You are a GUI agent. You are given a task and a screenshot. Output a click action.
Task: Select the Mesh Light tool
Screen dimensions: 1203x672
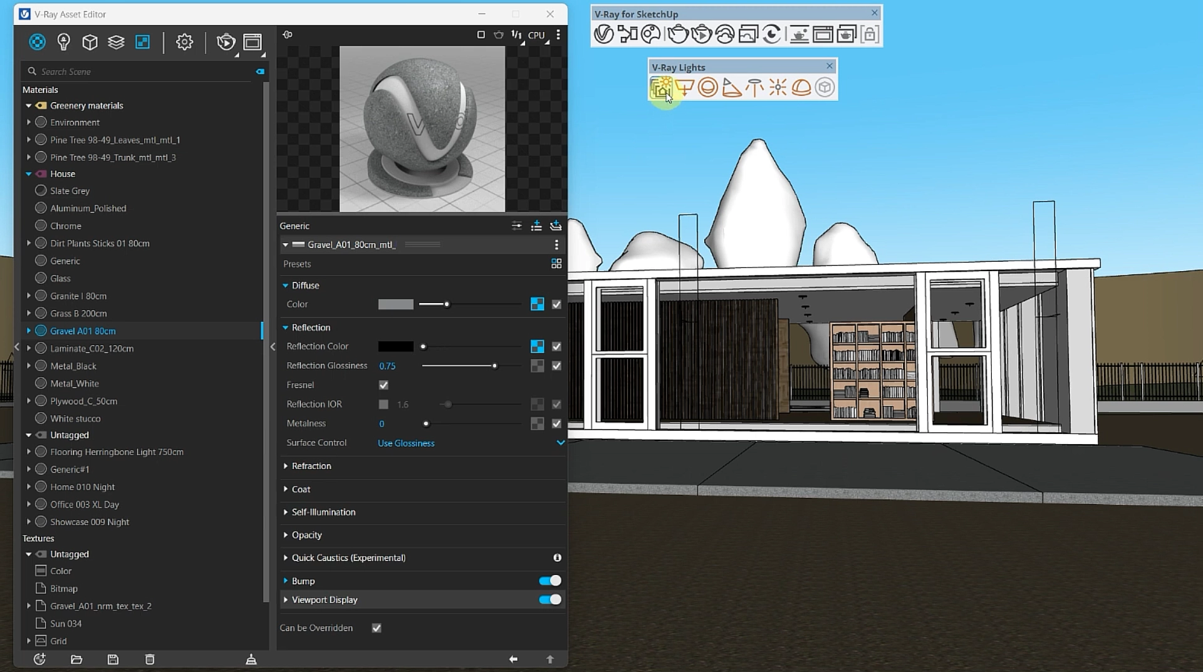tap(825, 88)
